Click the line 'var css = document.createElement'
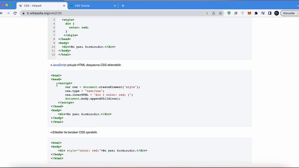 click(x=102, y=87)
